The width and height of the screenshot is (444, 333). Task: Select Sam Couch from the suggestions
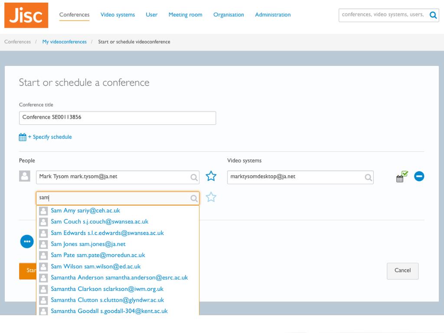click(x=118, y=222)
